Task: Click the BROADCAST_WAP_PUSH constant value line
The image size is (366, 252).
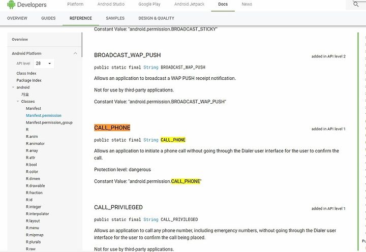Action: (160, 102)
